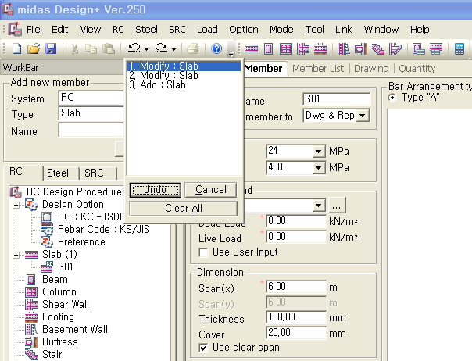Click the Live Load input field
This screenshot has height=361, width=472.
[x=296, y=237]
